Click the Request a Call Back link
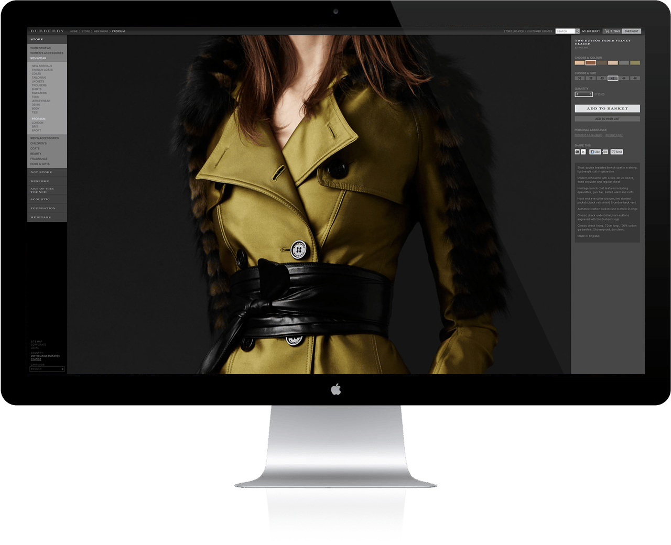Image resolution: width=671 pixels, height=545 pixels. (x=588, y=135)
